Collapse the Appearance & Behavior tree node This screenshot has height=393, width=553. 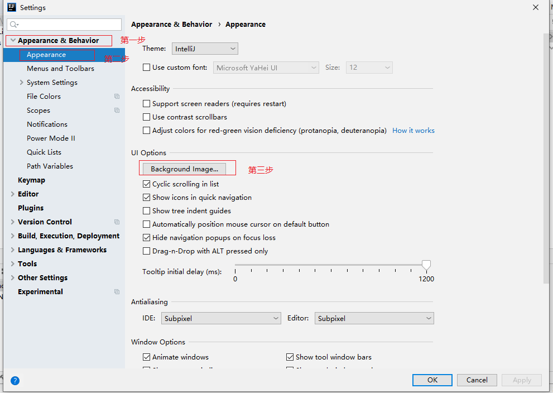pyautogui.click(x=13, y=41)
